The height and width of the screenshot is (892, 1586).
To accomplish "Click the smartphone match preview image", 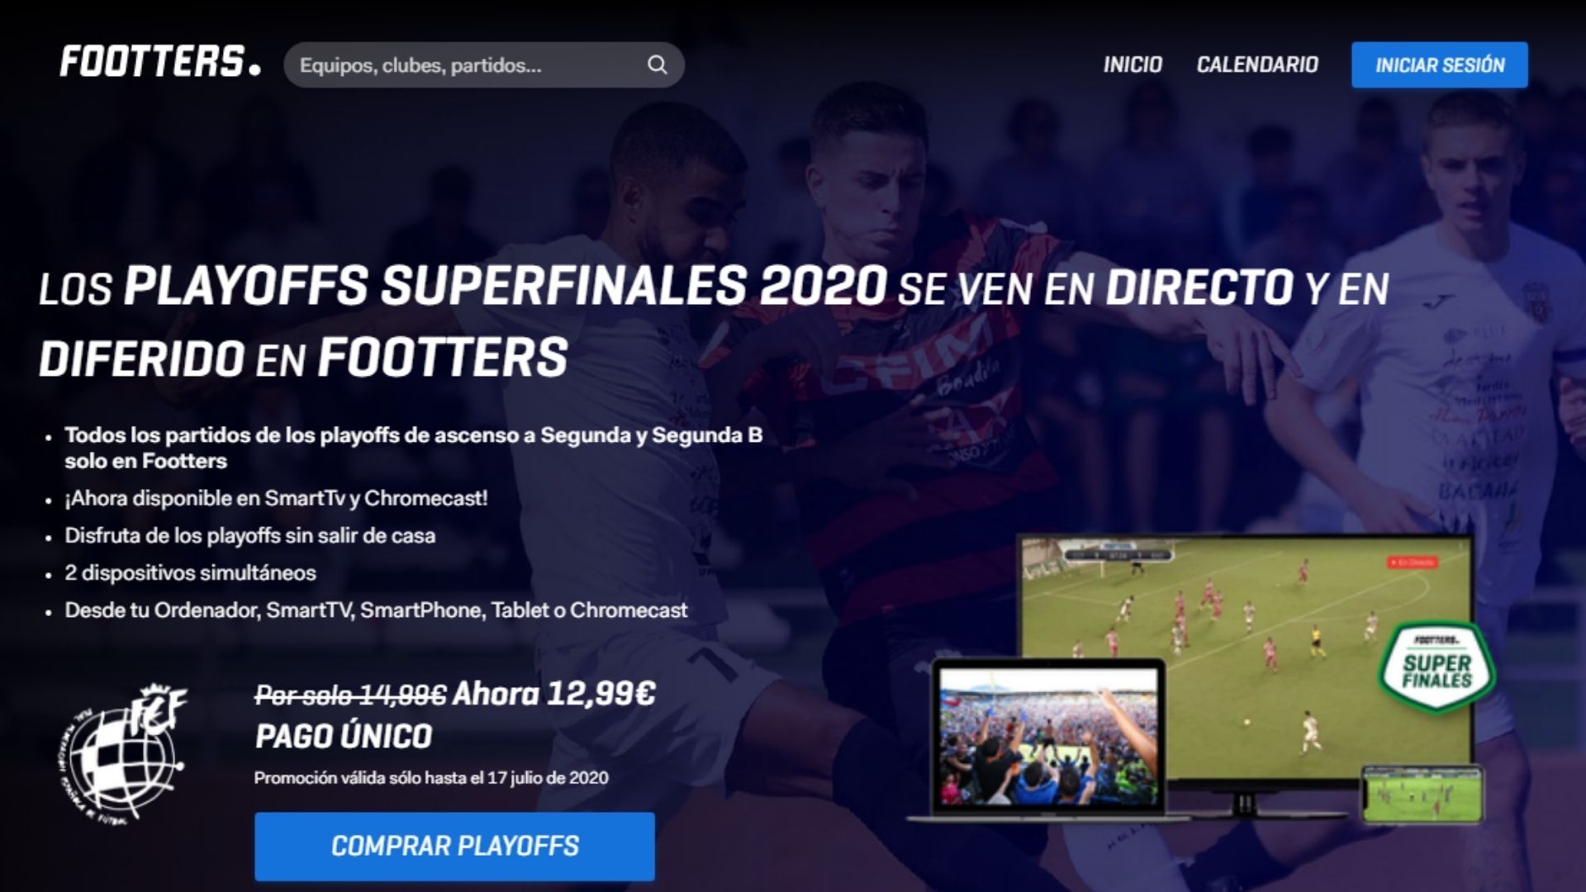I will click(x=1422, y=795).
